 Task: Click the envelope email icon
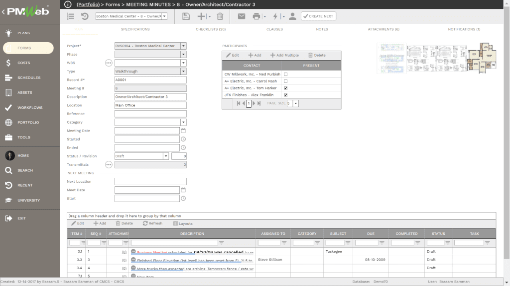point(242,16)
